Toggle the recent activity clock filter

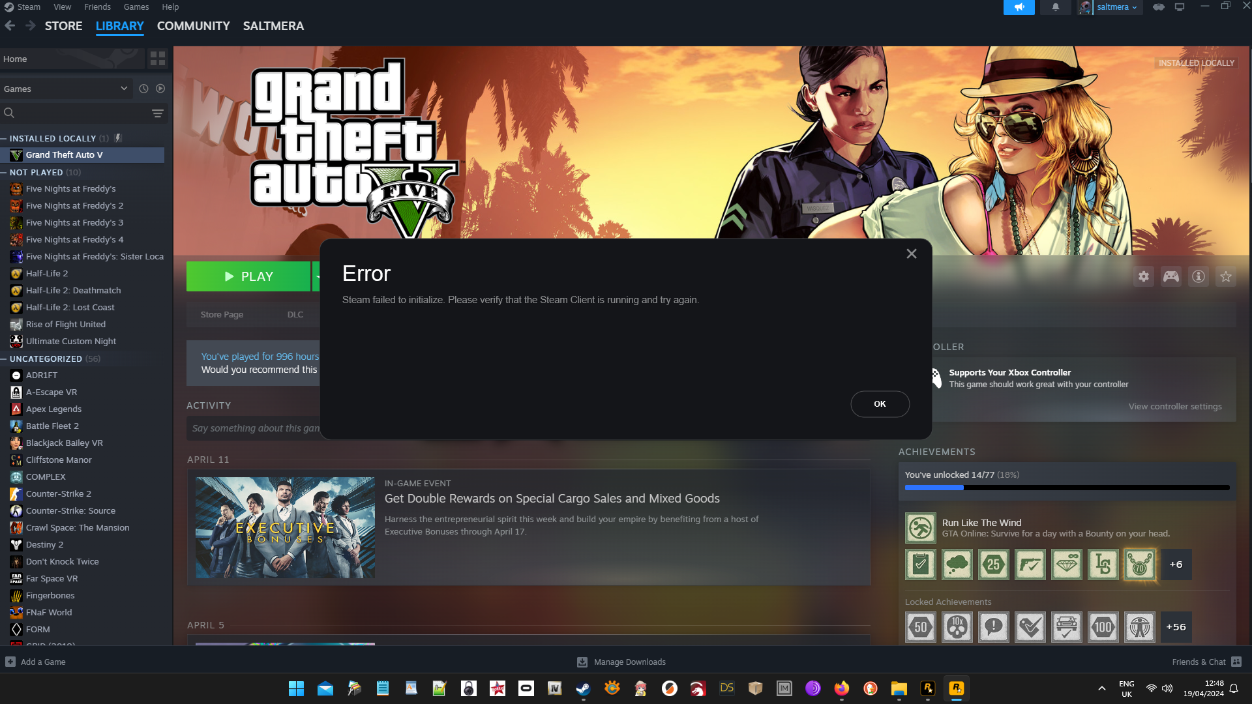pyautogui.click(x=143, y=89)
